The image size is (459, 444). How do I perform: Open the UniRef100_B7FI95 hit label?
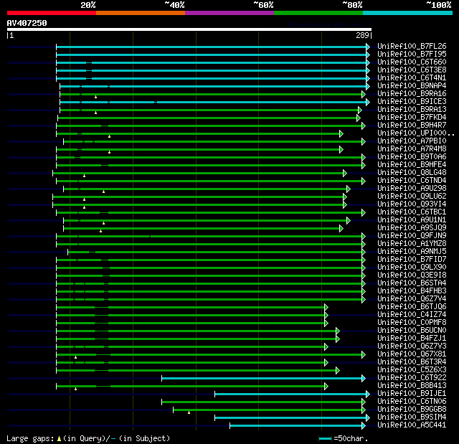click(412, 54)
